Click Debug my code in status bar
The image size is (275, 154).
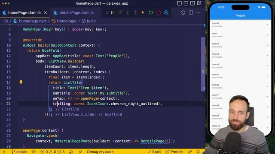(x=100, y=152)
